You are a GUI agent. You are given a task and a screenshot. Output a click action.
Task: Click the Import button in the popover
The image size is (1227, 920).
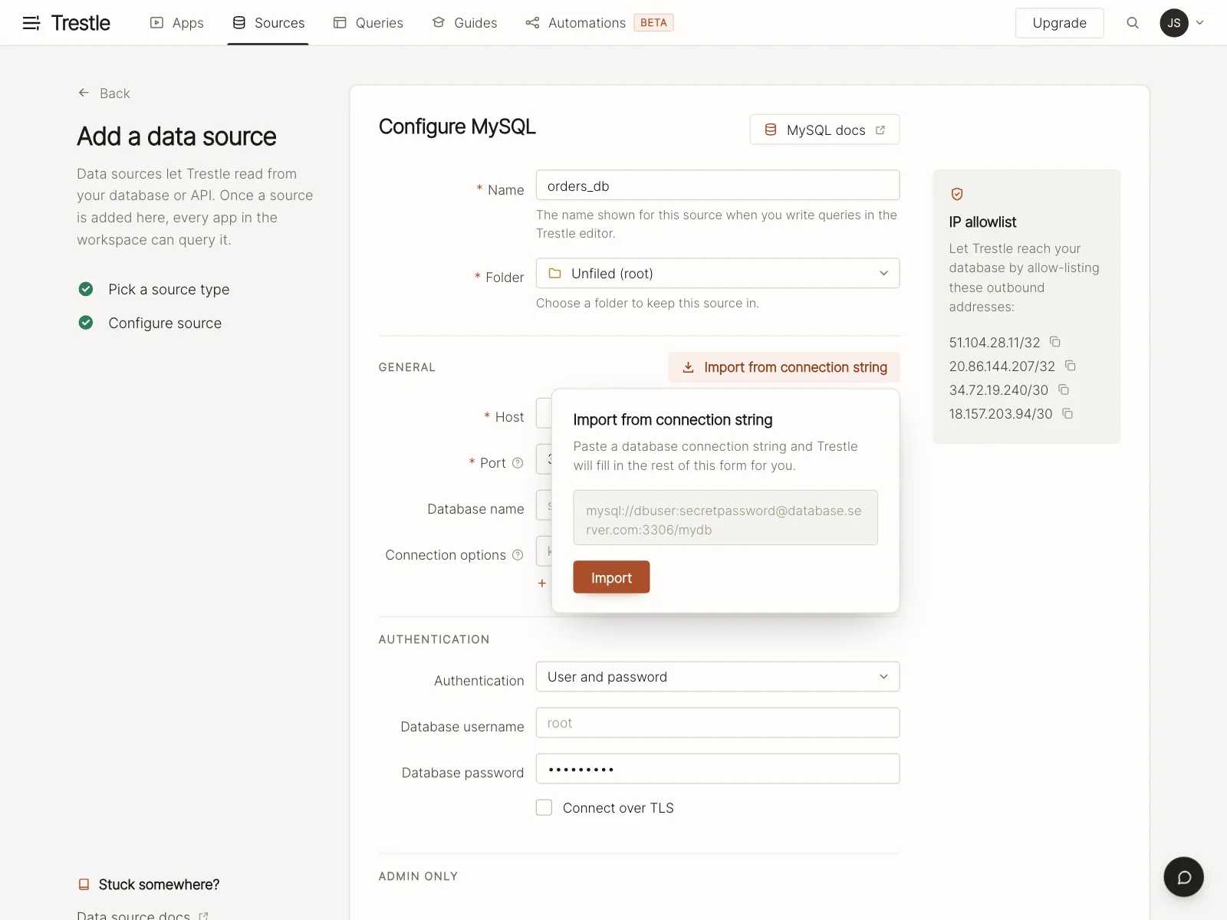tap(611, 577)
